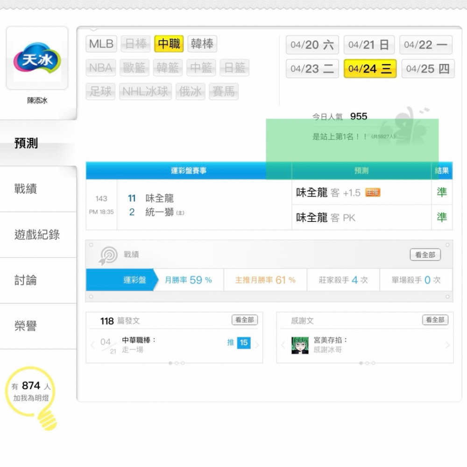Select the third post pagination dot
The image size is (467, 467).
(183, 363)
